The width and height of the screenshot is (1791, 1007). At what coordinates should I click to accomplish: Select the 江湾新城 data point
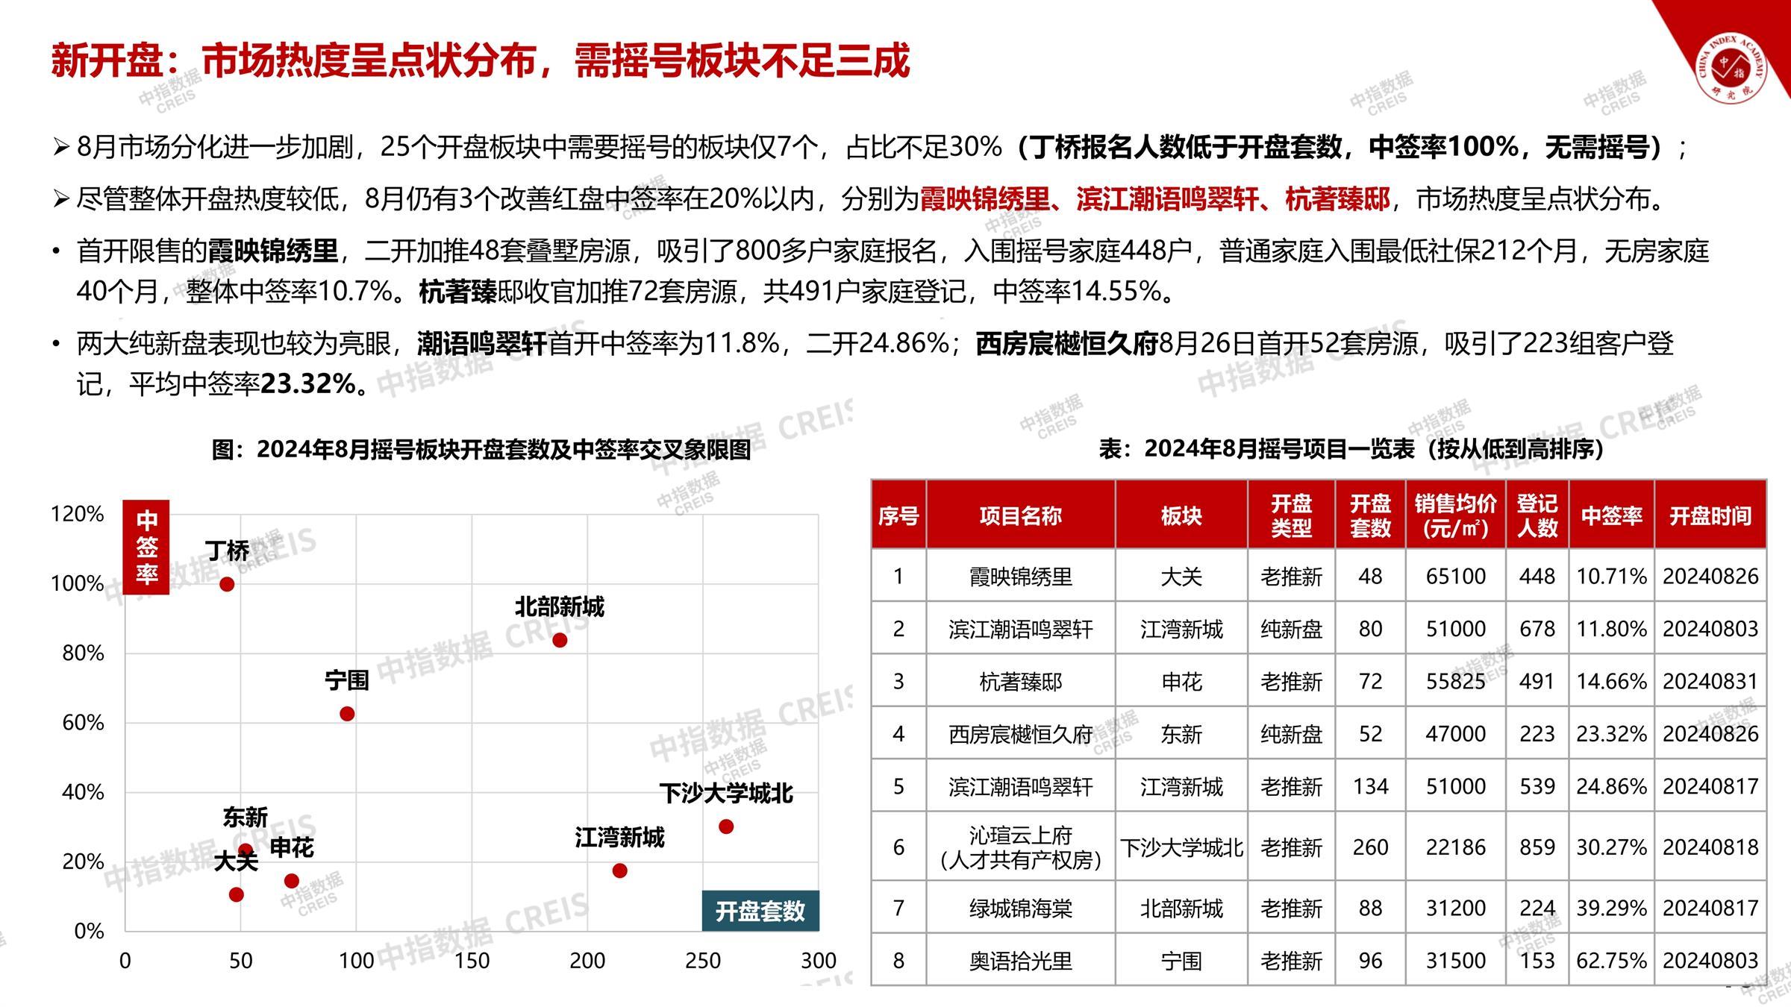click(619, 870)
